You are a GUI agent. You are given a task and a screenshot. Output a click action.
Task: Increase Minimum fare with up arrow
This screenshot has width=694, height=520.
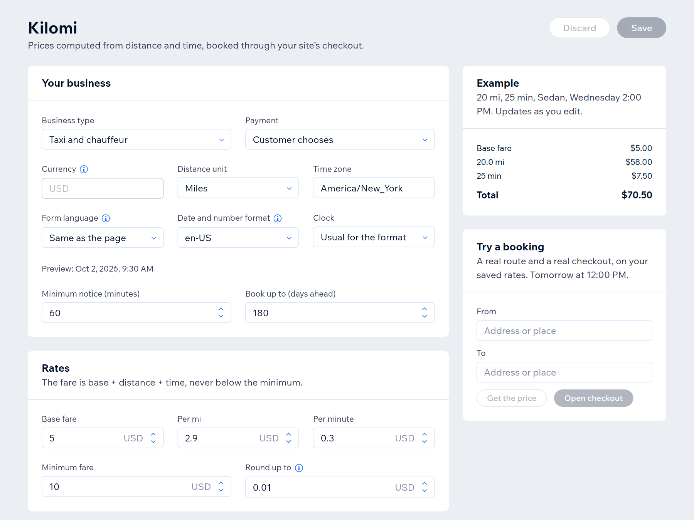[221, 483]
